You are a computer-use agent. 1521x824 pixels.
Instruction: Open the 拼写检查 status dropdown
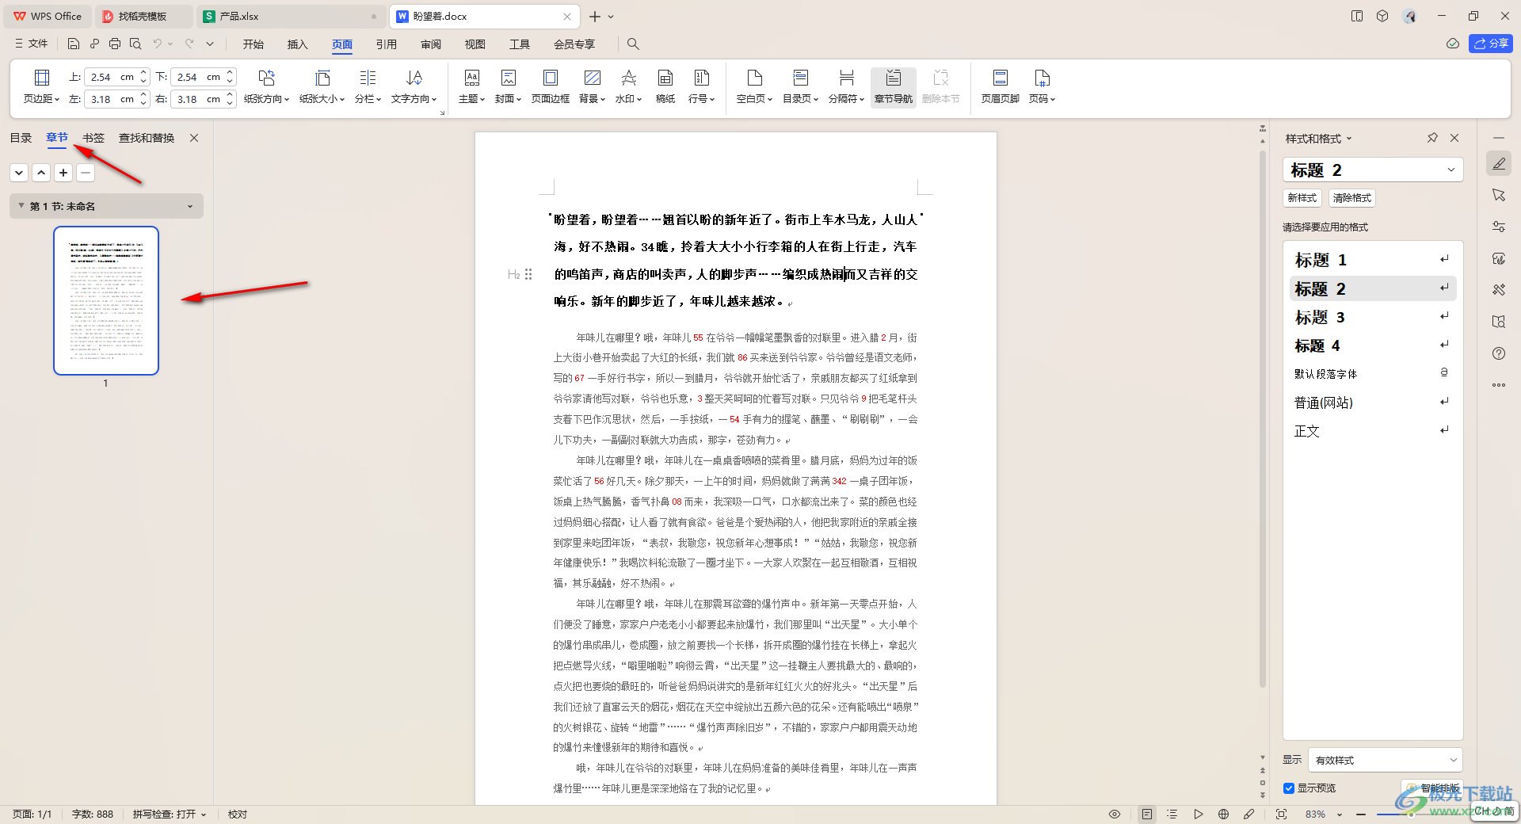click(170, 814)
